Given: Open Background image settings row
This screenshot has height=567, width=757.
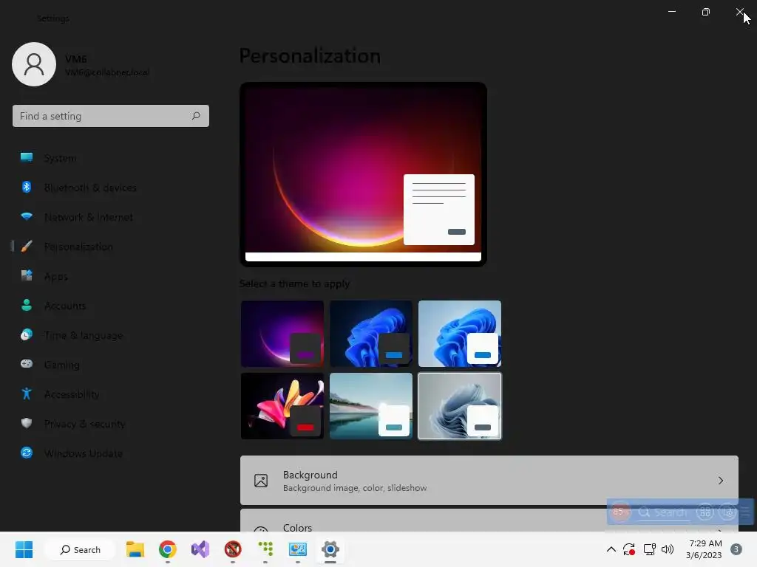Looking at the screenshot, I should [489, 481].
